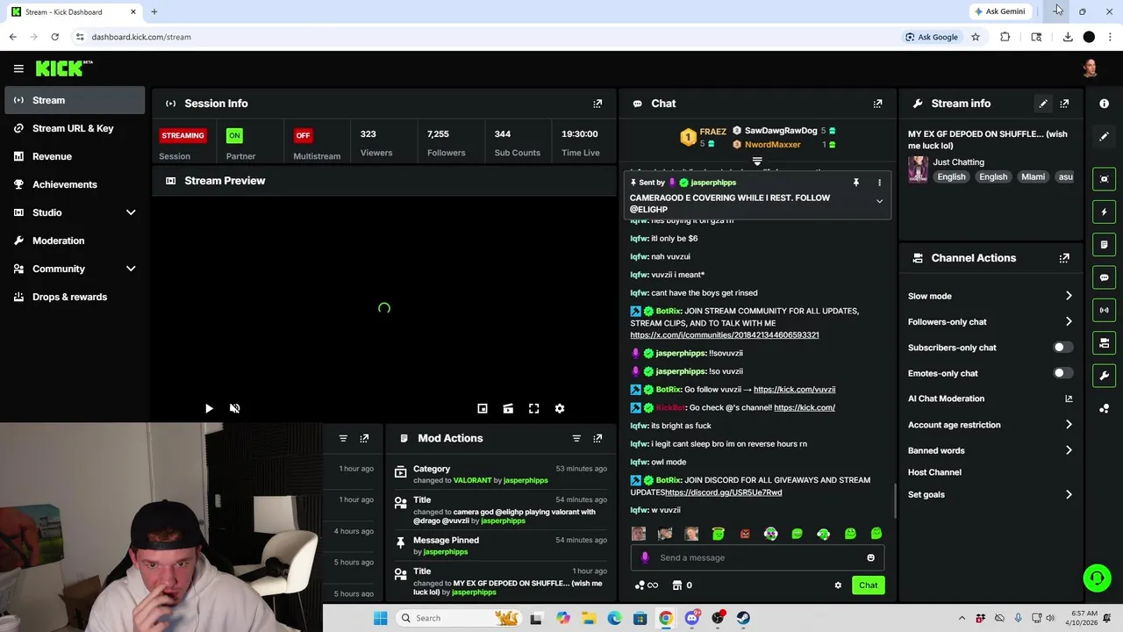Open emoji picker in message box
The image size is (1123, 632).
click(x=870, y=557)
